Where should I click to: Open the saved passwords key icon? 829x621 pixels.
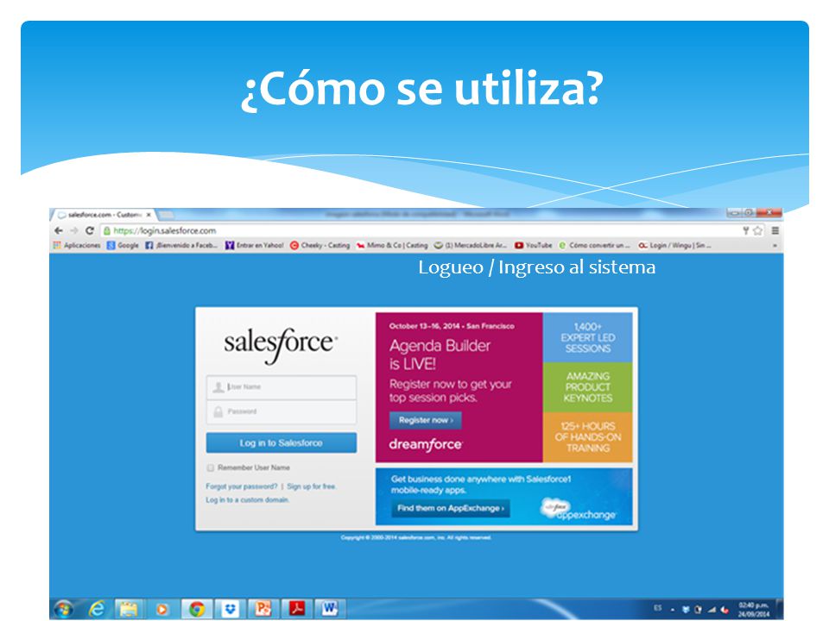point(745,231)
